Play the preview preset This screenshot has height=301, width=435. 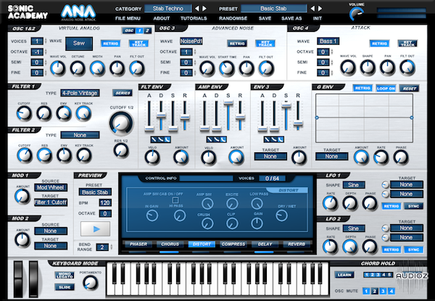[x=95, y=229]
